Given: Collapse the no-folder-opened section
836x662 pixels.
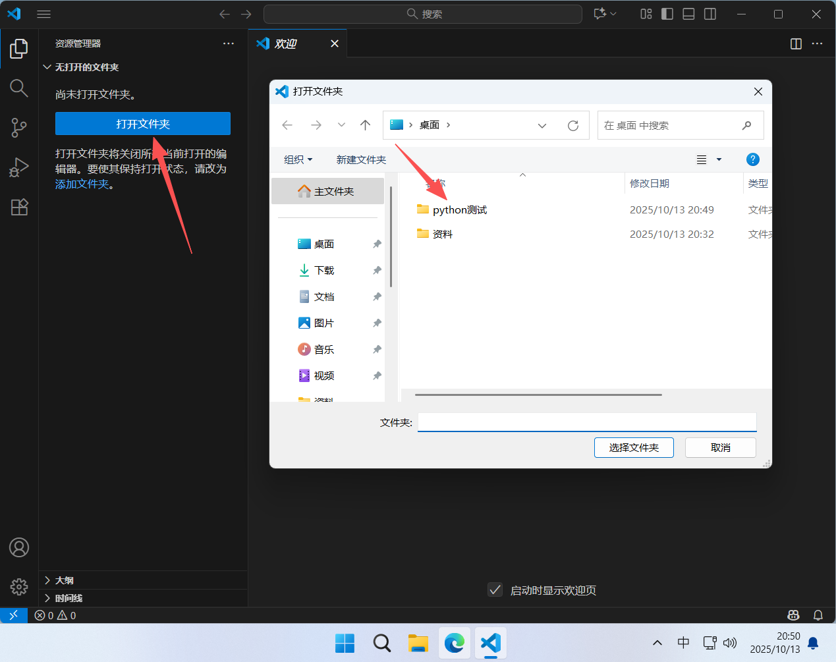Looking at the screenshot, I should (143, 67).
